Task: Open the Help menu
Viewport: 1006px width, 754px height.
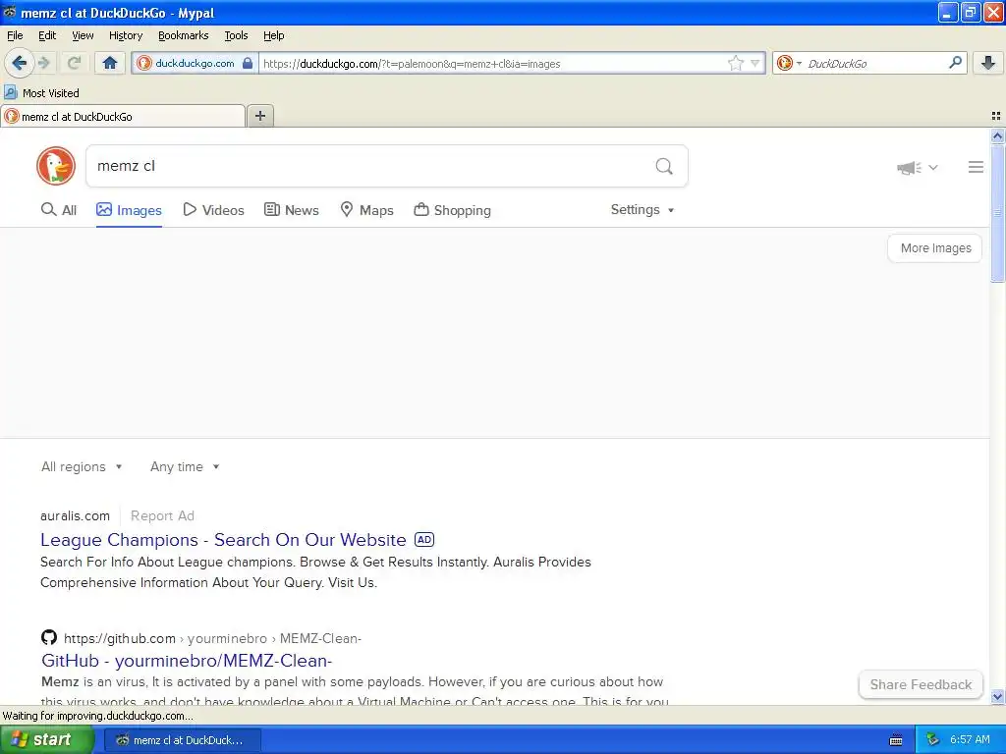Action: 273,35
